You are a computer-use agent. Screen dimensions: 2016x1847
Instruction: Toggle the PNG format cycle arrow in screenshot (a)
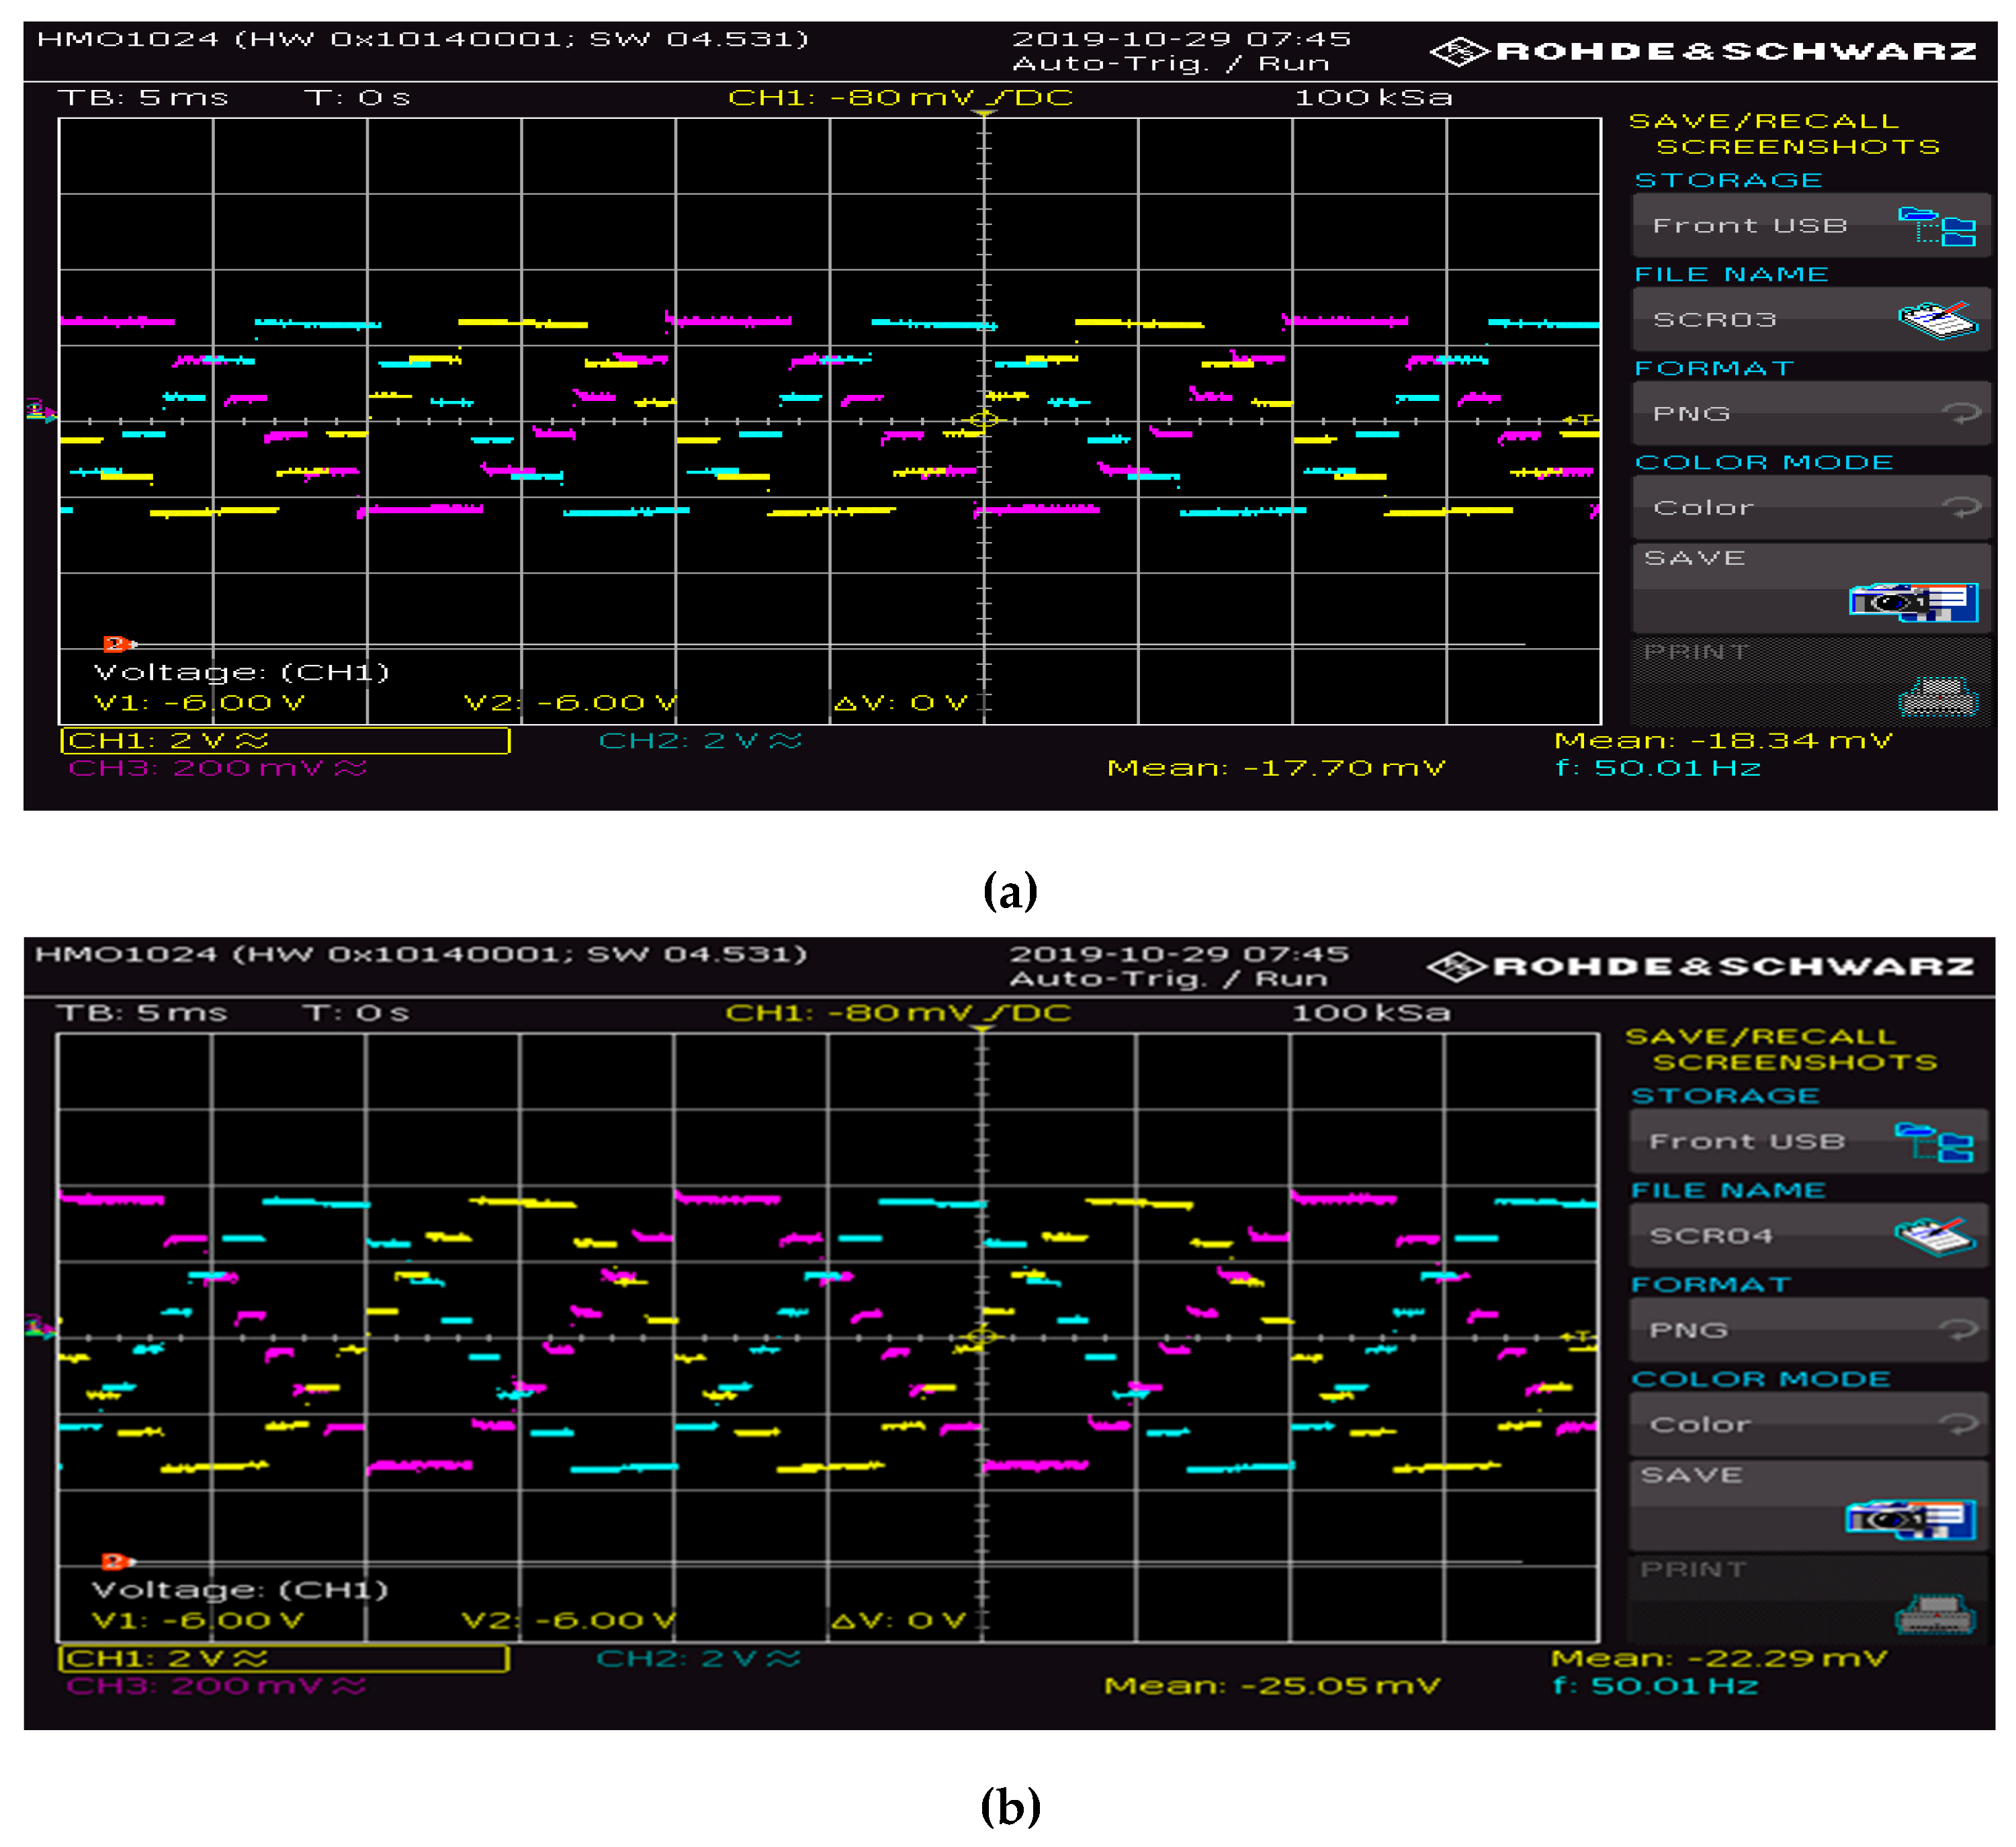coord(1961,413)
